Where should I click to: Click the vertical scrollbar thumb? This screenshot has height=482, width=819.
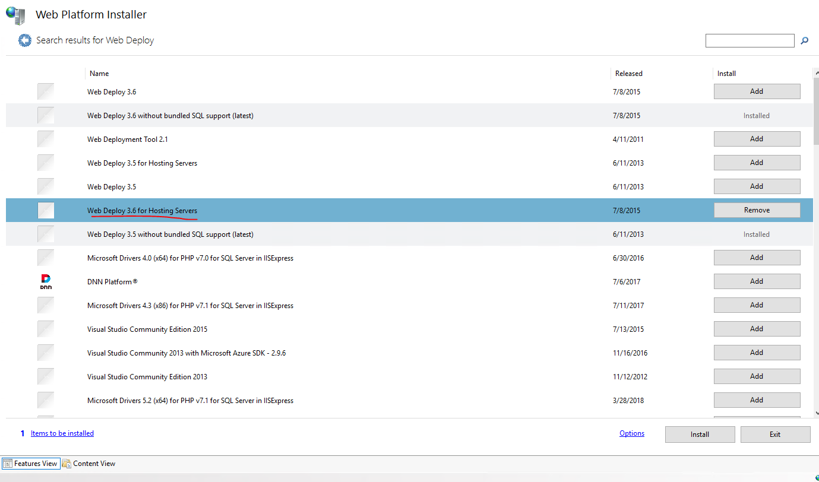(x=816, y=111)
